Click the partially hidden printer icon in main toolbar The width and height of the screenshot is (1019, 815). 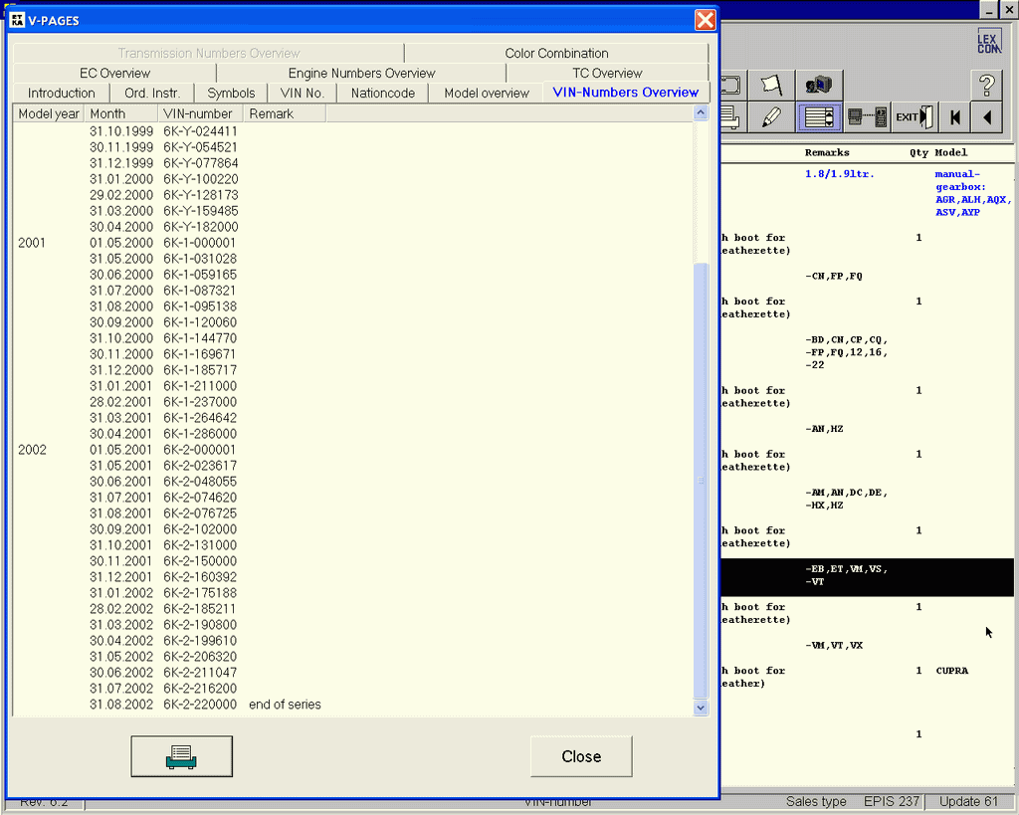click(x=731, y=117)
